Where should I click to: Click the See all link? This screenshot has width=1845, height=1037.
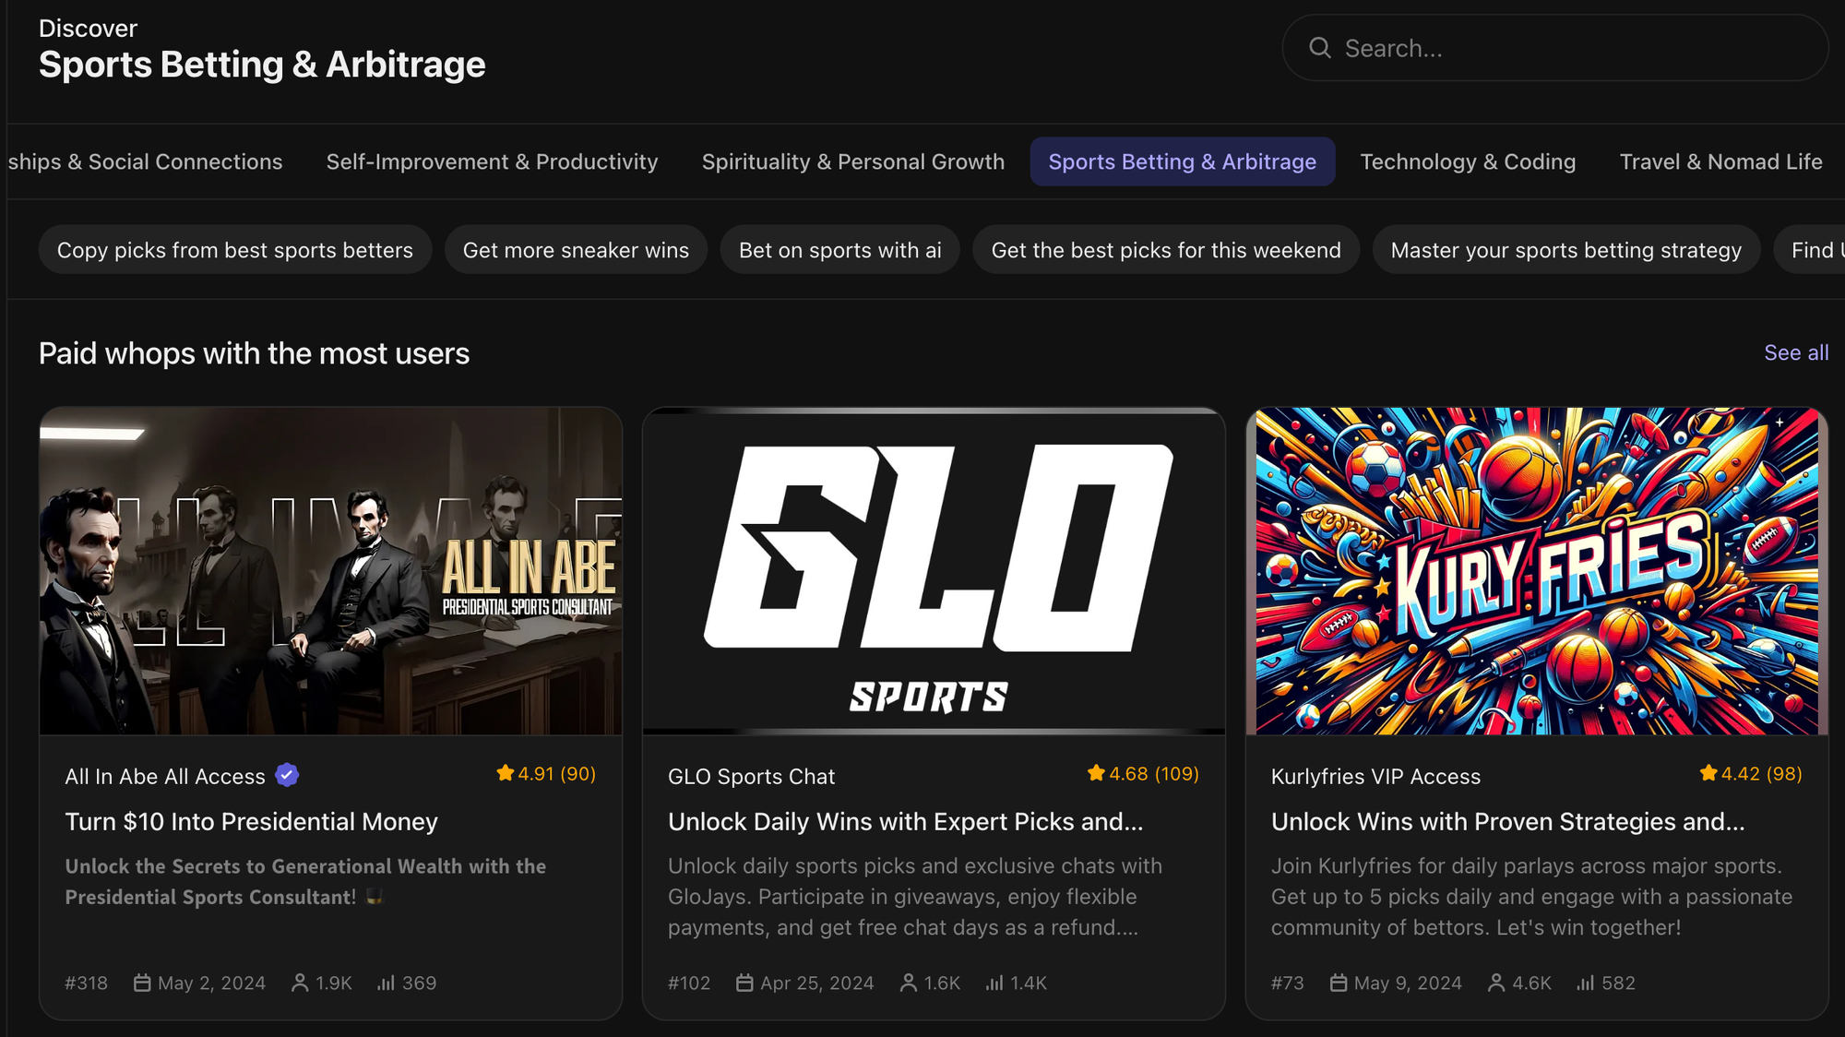[x=1794, y=352]
